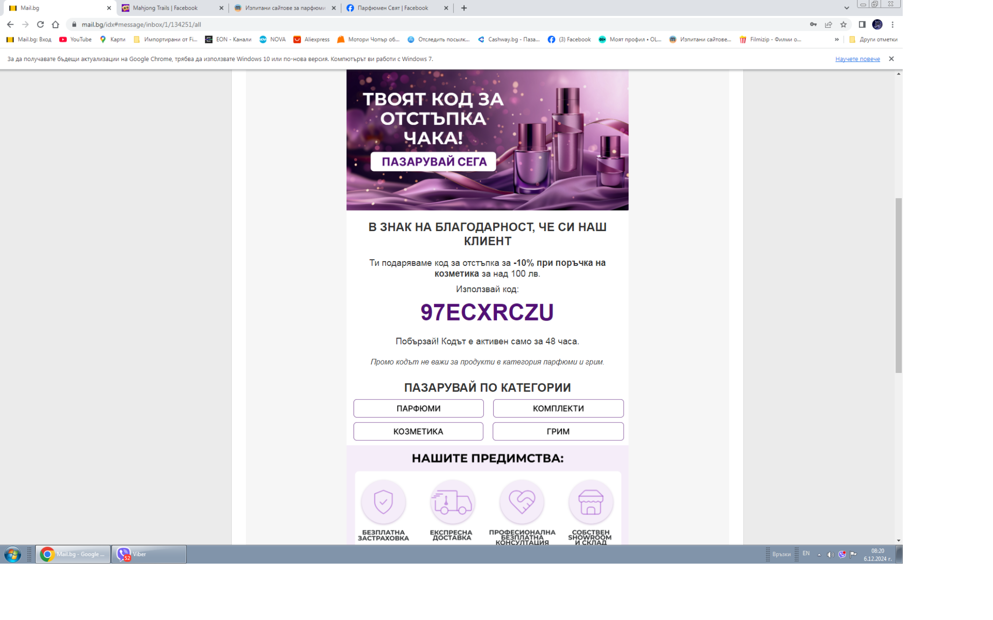The image size is (993, 620).
Task: Open the Chrome side panel icon
Action: 862,24
